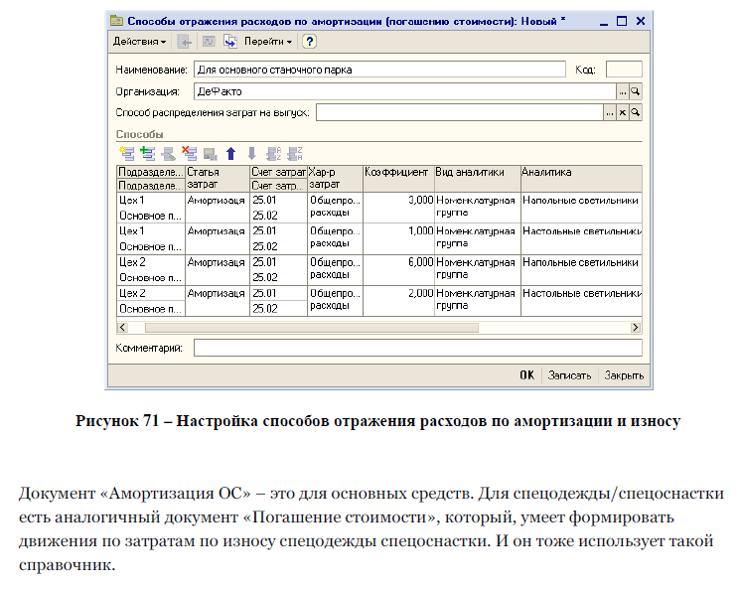Click the help question mark icon
This screenshot has width=739, height=591.
(x=309, y=42)
